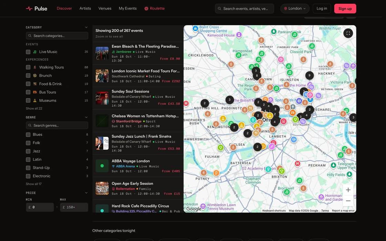Click the Telegraph Hill Upper Park pin
386x241 pixels.
334,165
